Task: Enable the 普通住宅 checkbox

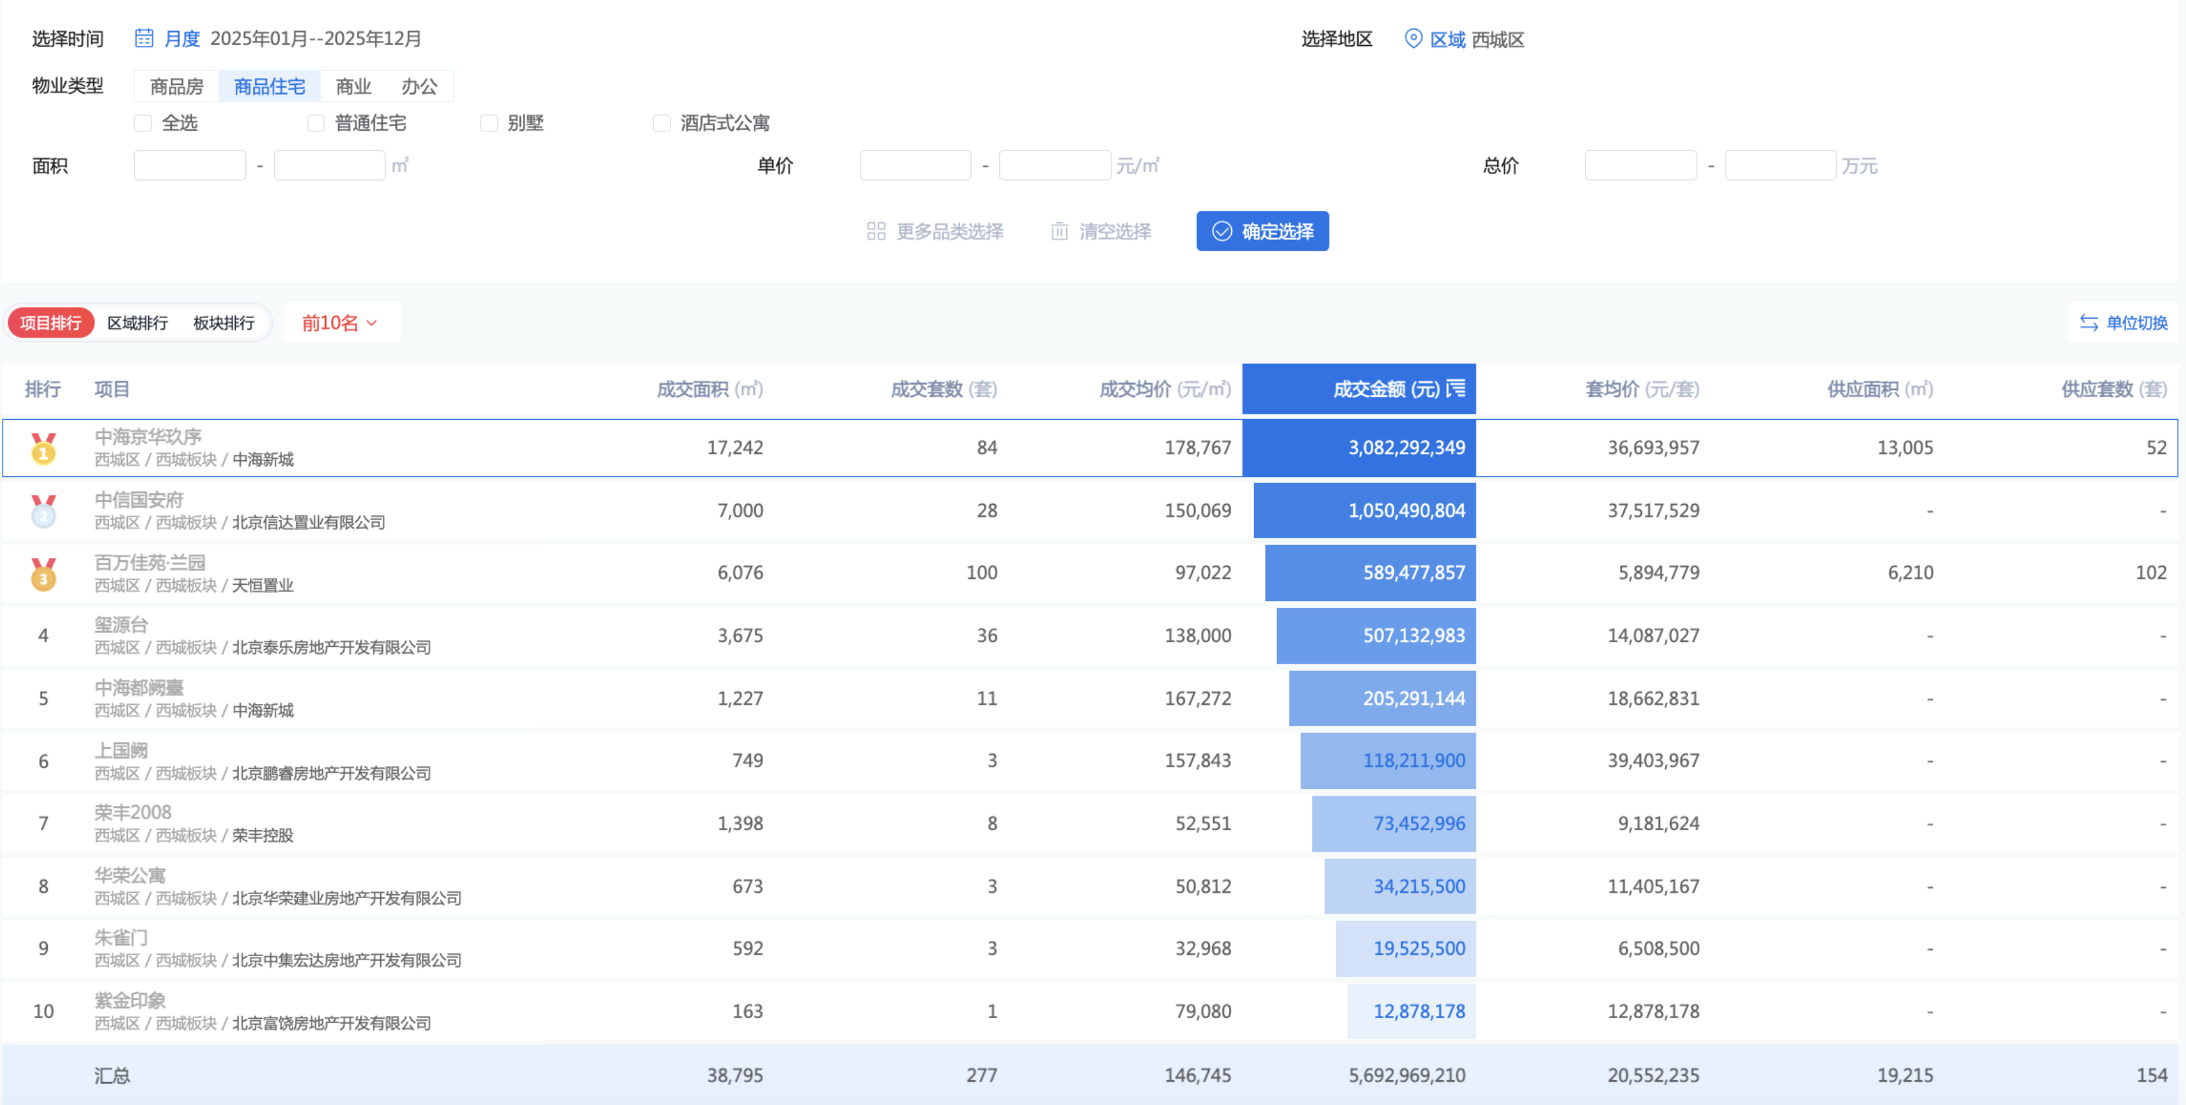Action: point(315,123)
